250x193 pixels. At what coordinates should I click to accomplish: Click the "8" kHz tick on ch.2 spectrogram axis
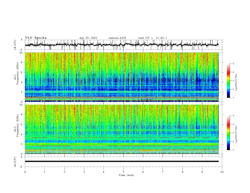(22, 115)
